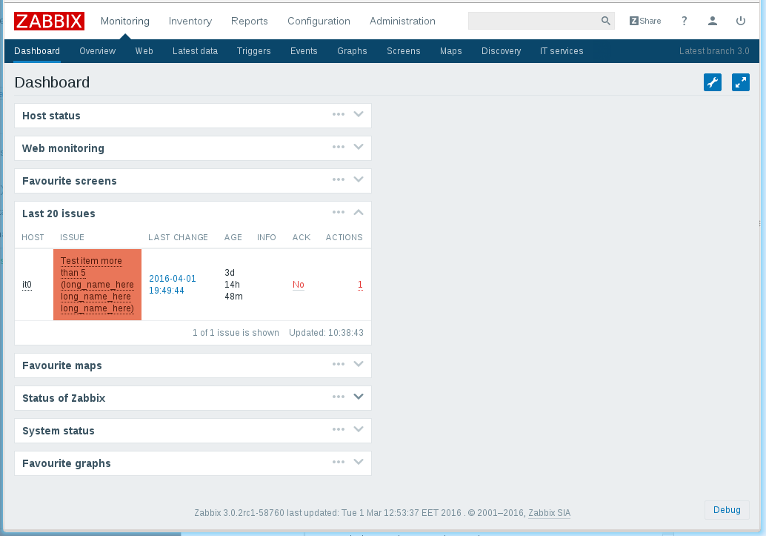Open the Reports main menu

click(249, 21)
